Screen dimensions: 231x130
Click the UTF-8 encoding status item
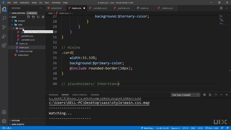click(185, 128)
